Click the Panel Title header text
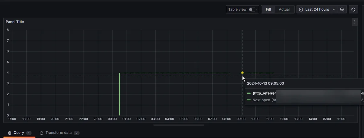The image size is (364, 138). [15, 22]
